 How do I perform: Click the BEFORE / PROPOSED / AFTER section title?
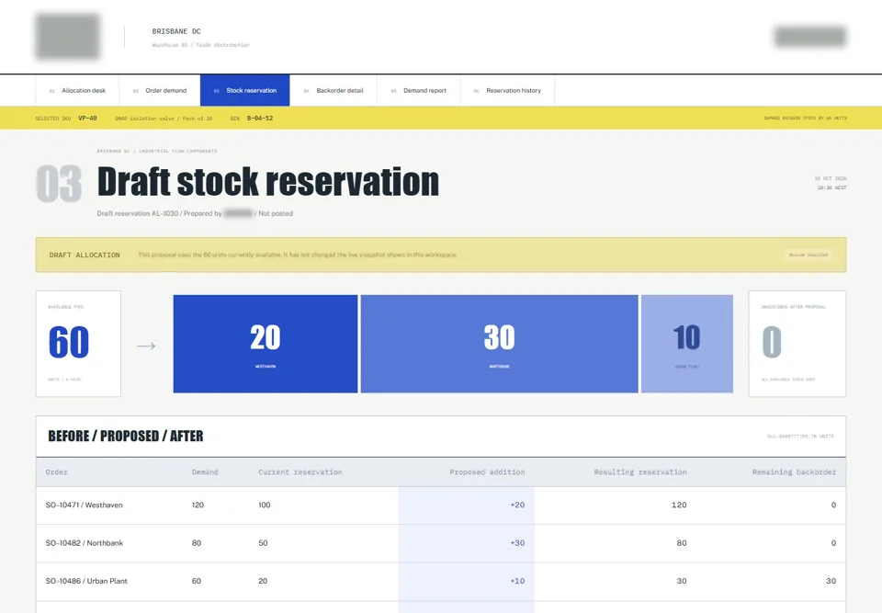(126, 437)
